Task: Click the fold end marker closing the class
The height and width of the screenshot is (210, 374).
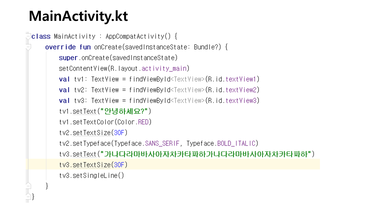Action: click(x=28, y=196)
